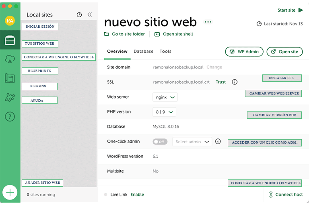309x206 pixels.
Task: Open the nginx web server dropdown
Action: [165, 97]
